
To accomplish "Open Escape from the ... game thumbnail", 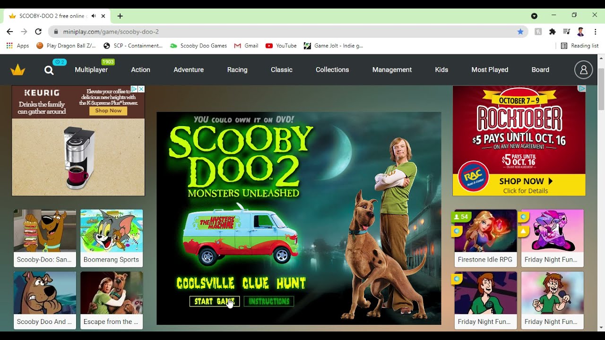I will pyautogui.click(x=112, y=300).
